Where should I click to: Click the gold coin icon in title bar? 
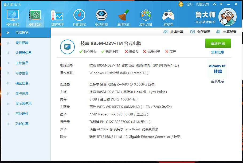point(181,4)
